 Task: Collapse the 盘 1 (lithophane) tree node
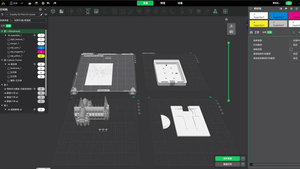pos(2,31)
